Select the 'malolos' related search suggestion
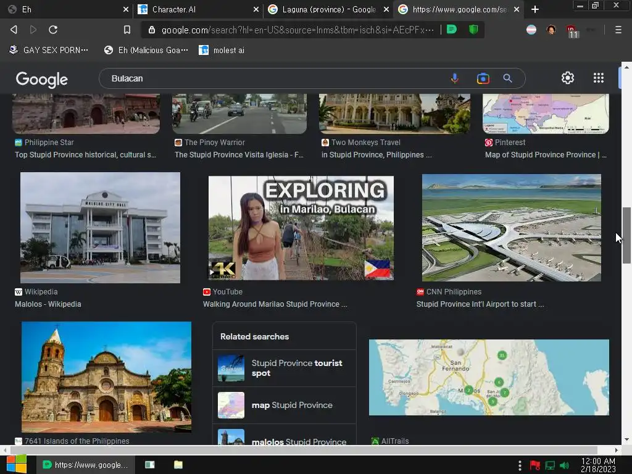Image resolution: width=632 pixels, height=474 pixels. pyautogui.click(x=284, y=435)
